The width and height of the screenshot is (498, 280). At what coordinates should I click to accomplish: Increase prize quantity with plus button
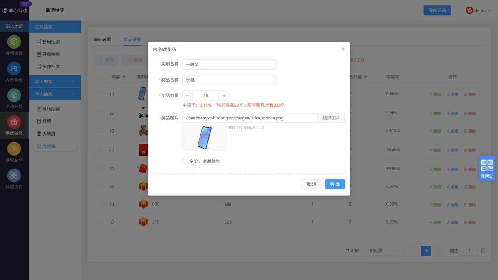[x=224, y=96]
